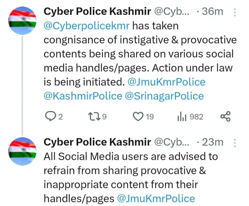Visit the @SrinagarPolice profile link
The height and width of the screenshot is (206, 249).
click(165, 96)
